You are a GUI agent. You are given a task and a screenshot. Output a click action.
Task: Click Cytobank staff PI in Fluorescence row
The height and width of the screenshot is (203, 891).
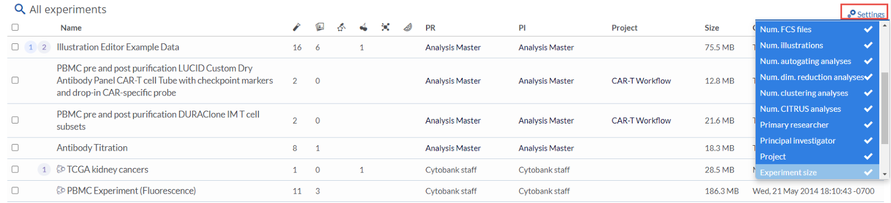pyautogui.click(x=544, y=191)
